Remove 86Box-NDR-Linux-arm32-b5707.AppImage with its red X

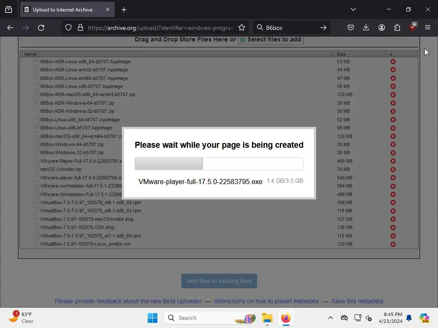(x=393, y=70)
